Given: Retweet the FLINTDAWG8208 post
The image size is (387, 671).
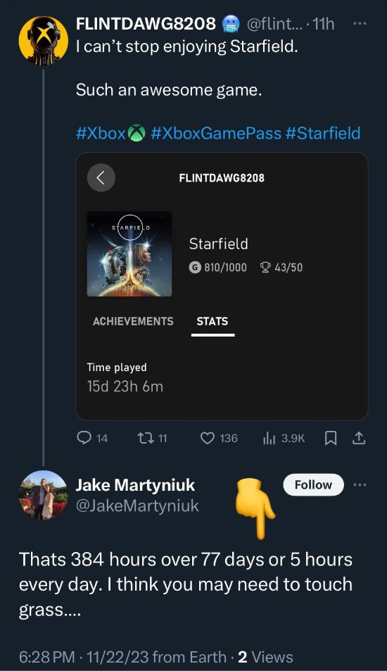Looking at the screenshot, I should [152, 438].
